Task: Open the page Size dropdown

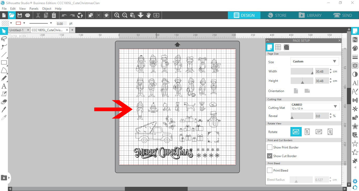Action: click(x=315, y=61)
